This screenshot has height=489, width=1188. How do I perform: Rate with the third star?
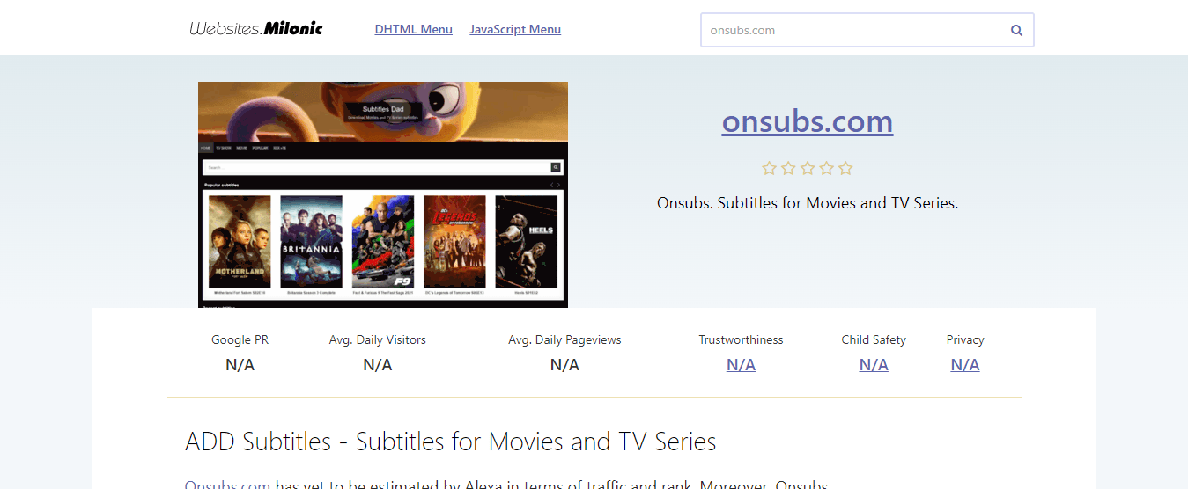[808, 168]
